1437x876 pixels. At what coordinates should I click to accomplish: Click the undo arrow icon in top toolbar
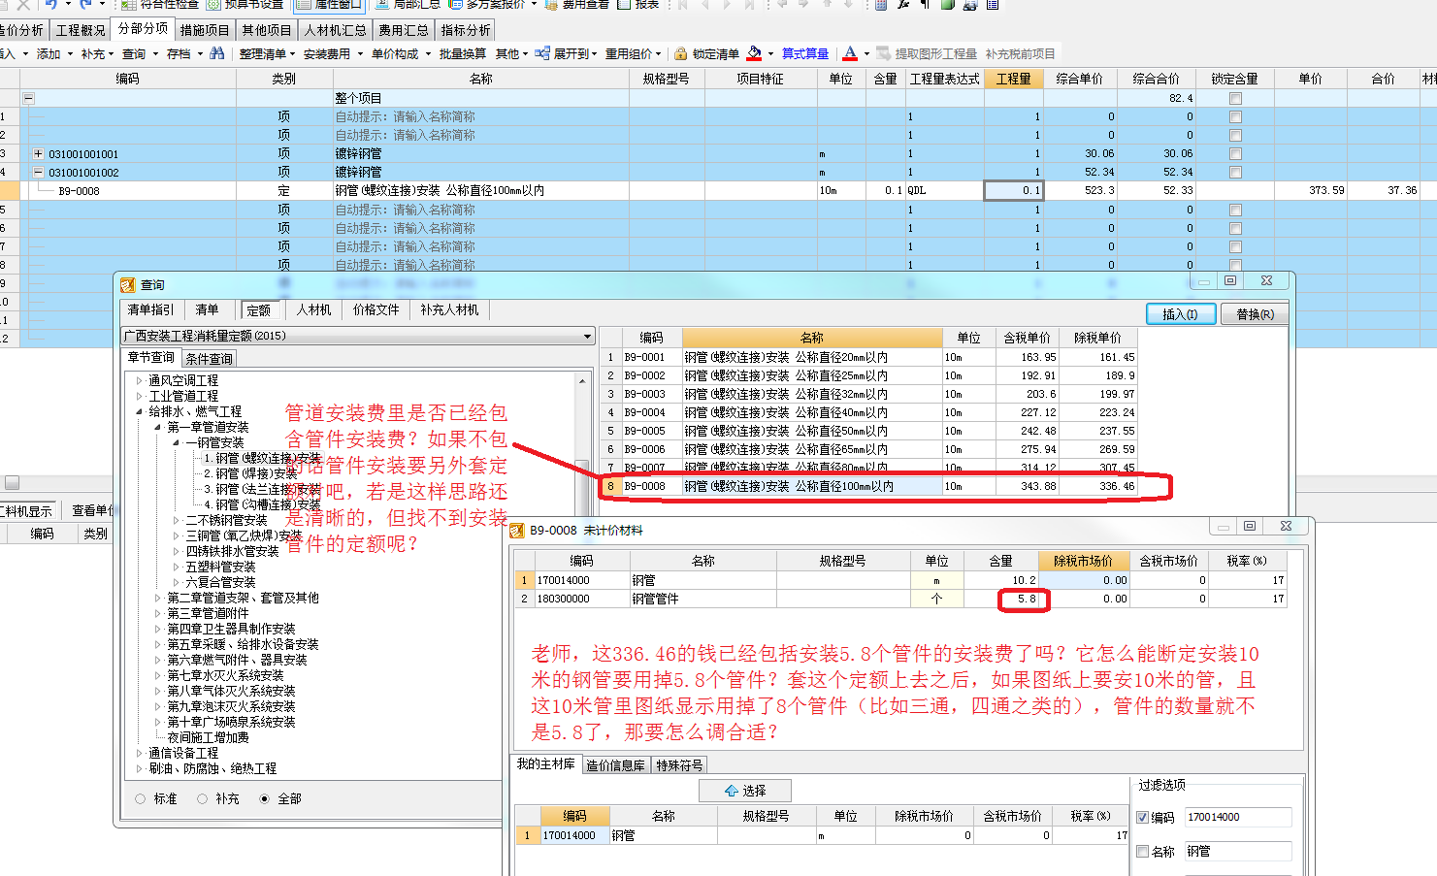pyautogui.click(x=51, y=5)
